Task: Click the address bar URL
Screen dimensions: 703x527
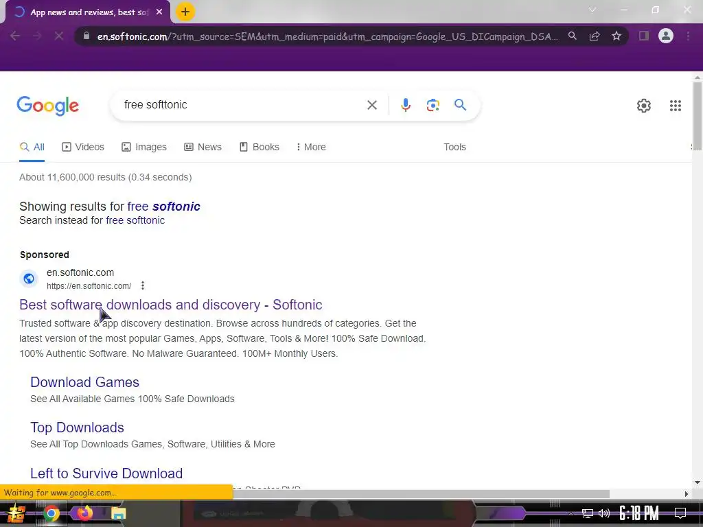Action: pos(327,36)
